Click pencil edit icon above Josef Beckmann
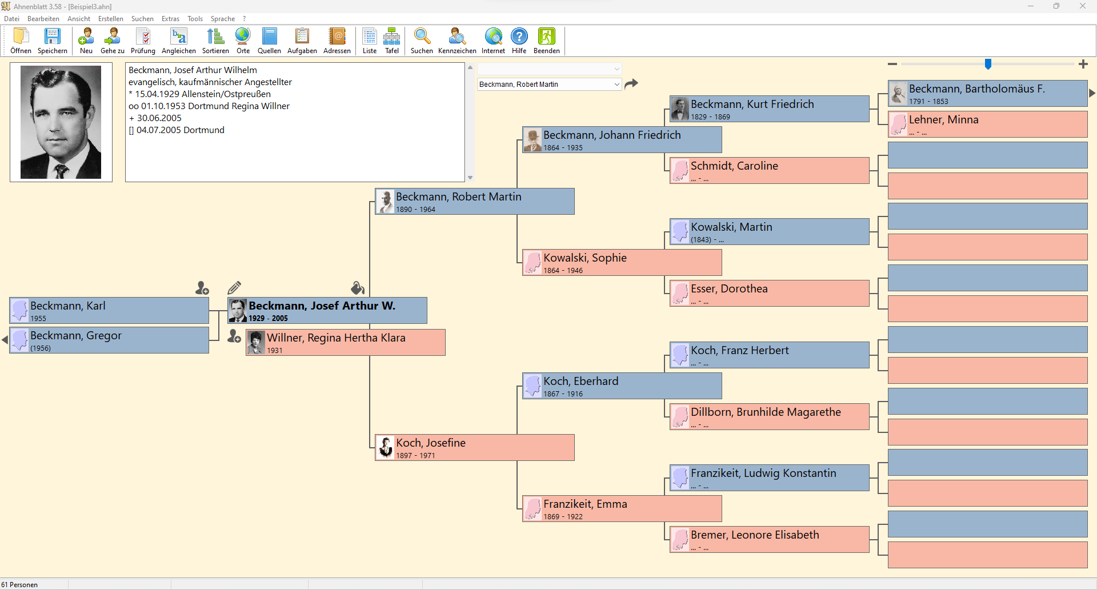1097x590 pixels. point(234,287)
